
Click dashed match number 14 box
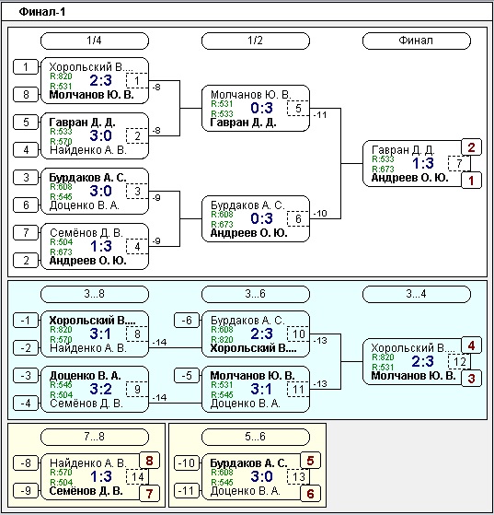tap(137, 476)
